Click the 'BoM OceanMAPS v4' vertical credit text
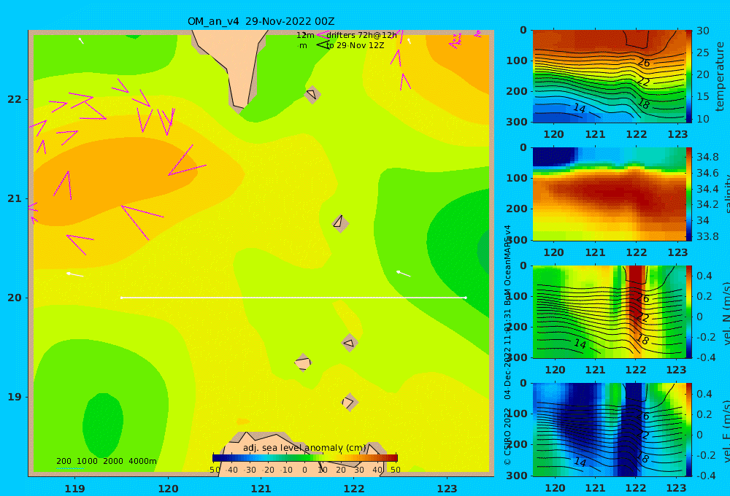The width and height of the screenshot is (730, 496). pyautogui.click(x=507, y=265)
